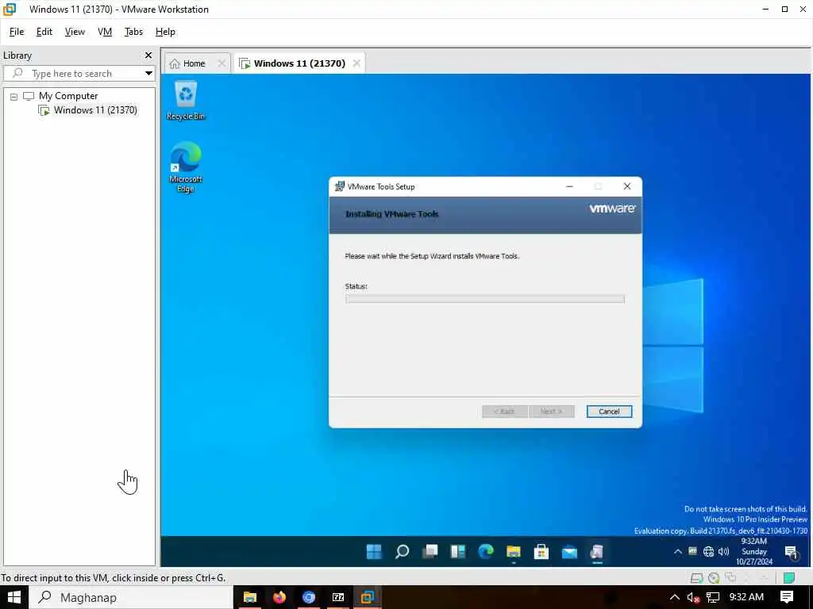Select Windows 11 (21370) in library tree
The image size is (813, 609).
tap(95, 109)
